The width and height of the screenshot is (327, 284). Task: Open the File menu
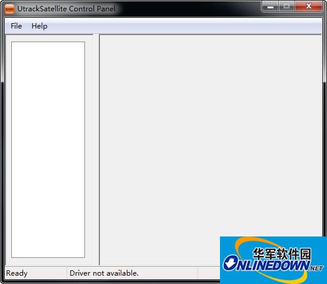coord(16,26)
